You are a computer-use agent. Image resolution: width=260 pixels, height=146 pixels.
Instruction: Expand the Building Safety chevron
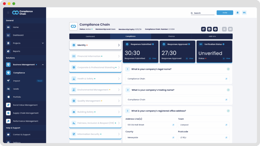pos(119,112)
